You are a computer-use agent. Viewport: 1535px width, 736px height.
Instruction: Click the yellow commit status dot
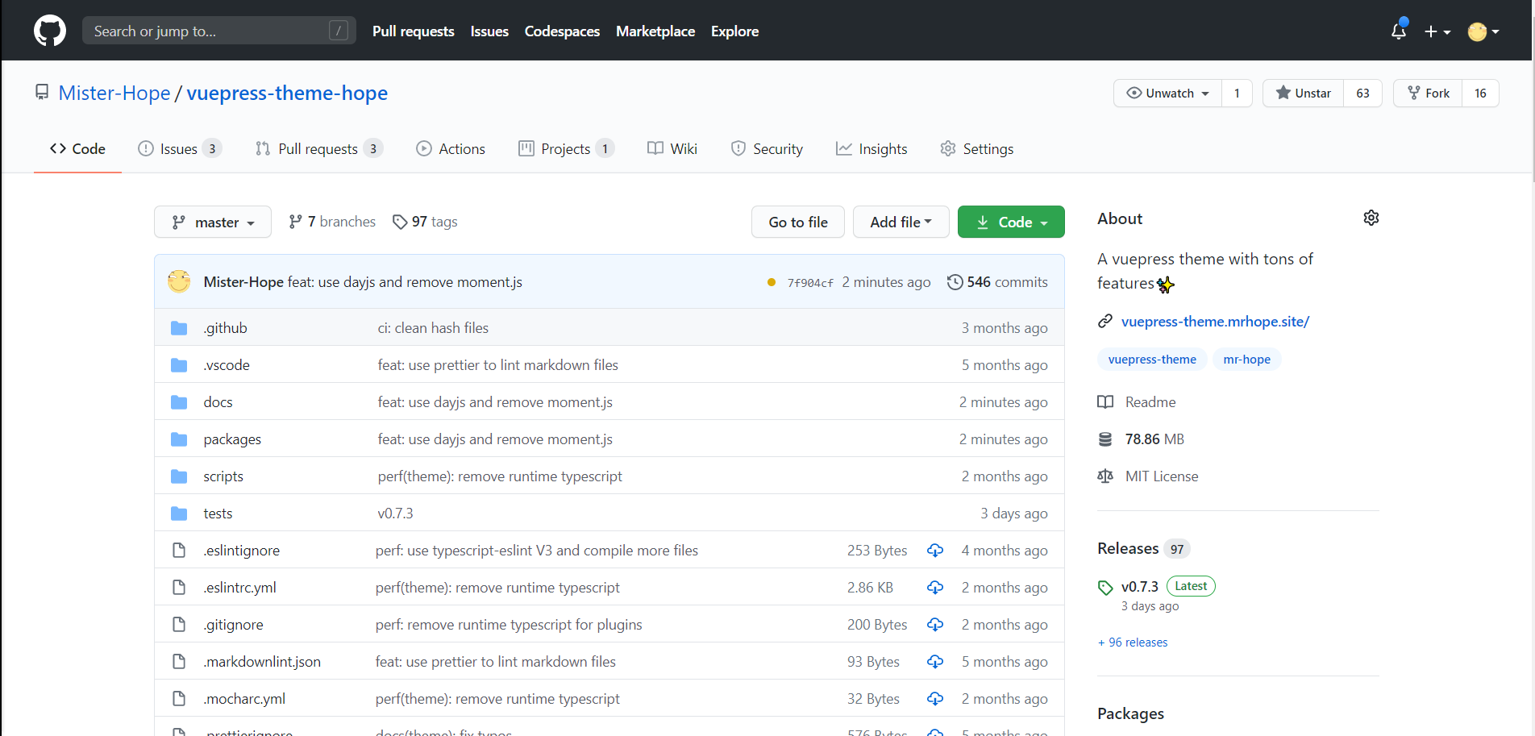[x=772, y=282]
